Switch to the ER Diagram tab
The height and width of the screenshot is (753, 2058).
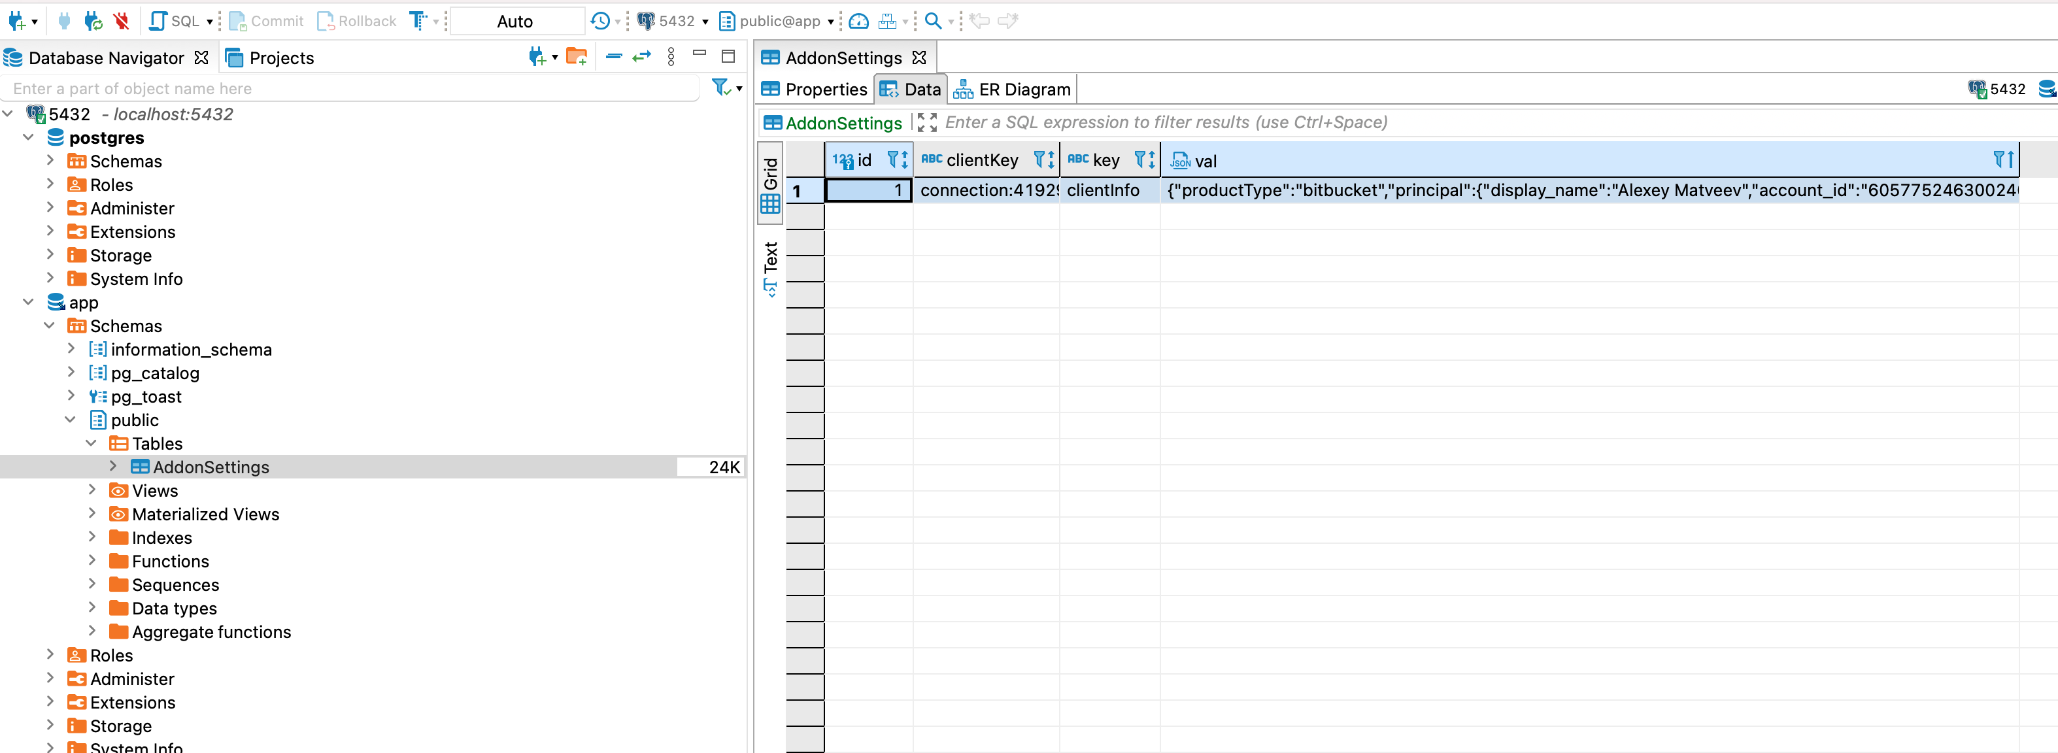[1012, 89]
